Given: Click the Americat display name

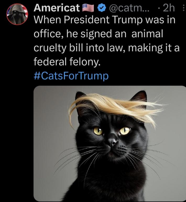Looking at the screenshot, I should tap(57, 8).
